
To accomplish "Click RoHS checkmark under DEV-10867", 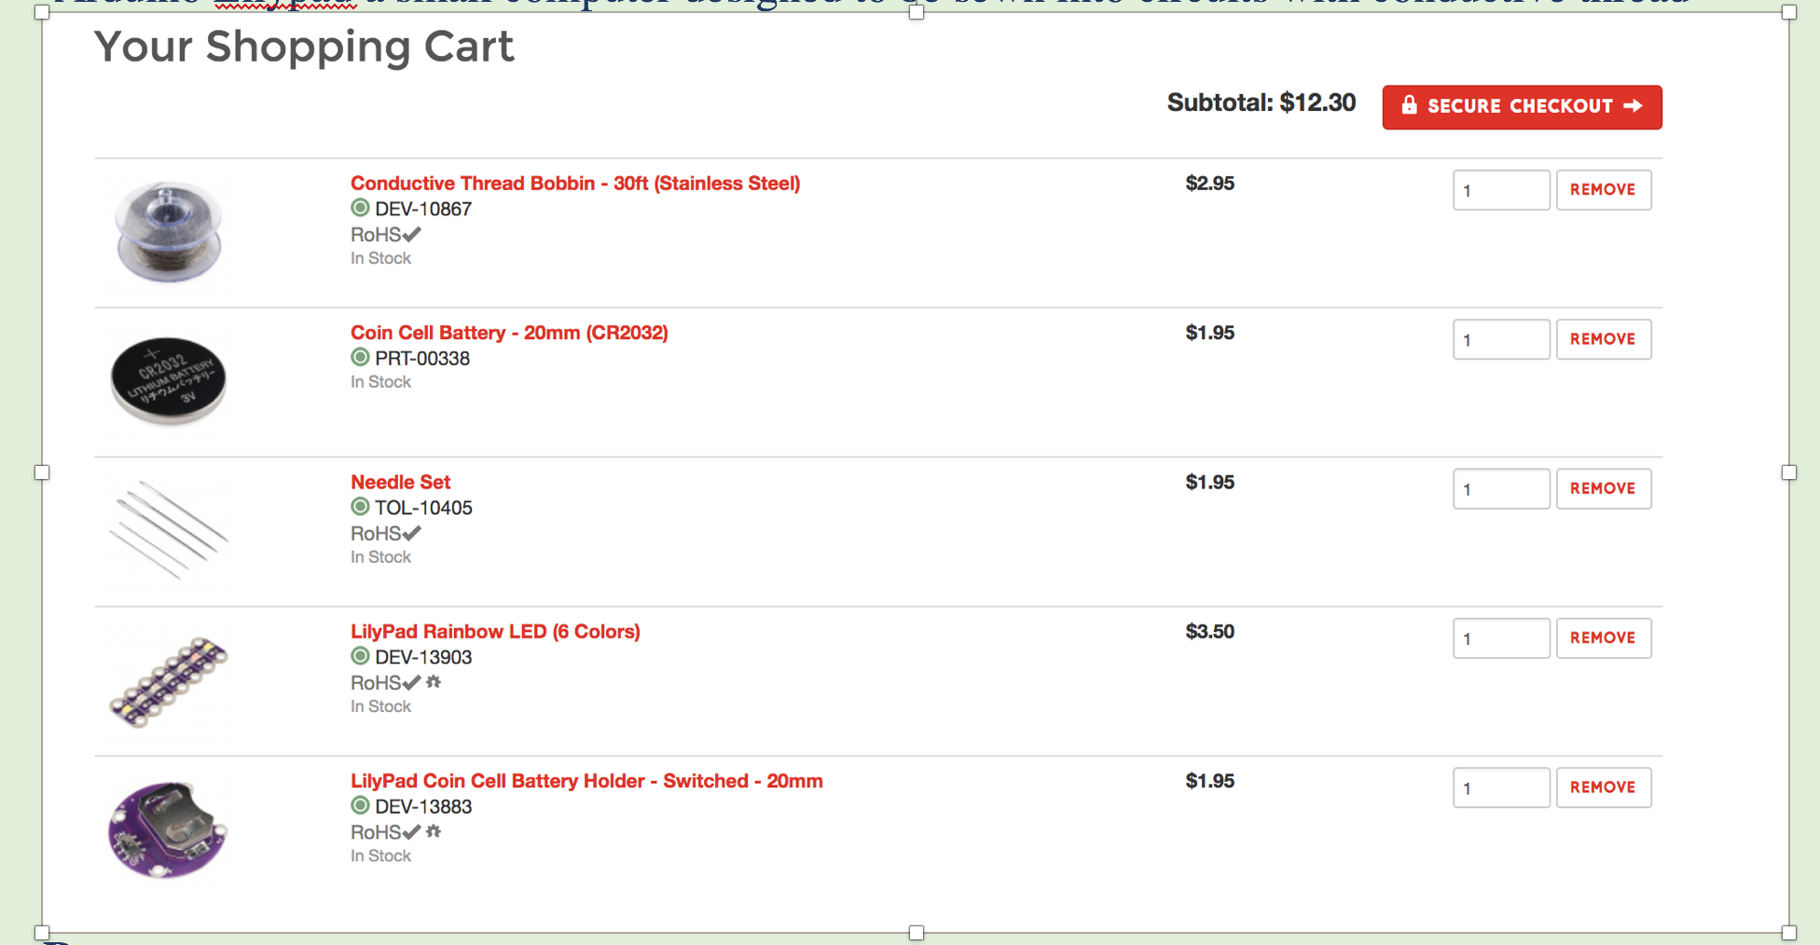I will click(x=412, y=234).
